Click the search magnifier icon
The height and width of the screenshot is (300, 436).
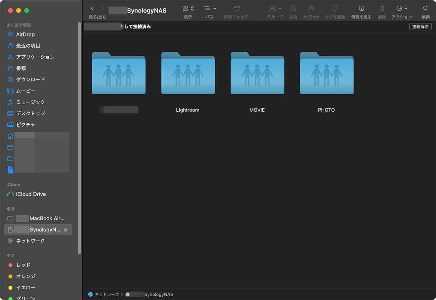point(426,8)
